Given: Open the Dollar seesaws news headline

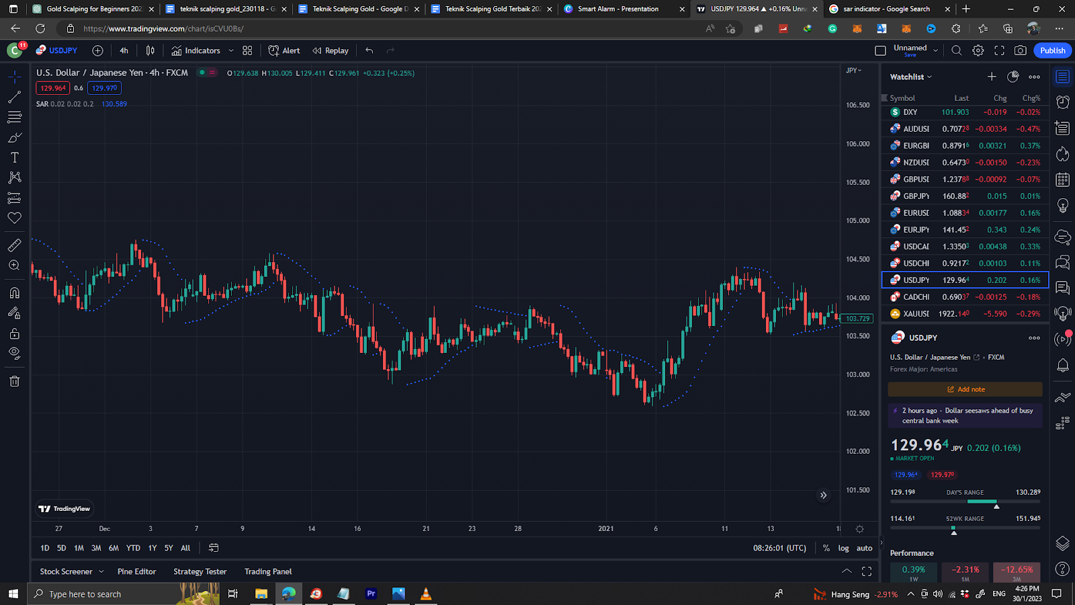Looking at the screenshot, I should tap(965, 415).
